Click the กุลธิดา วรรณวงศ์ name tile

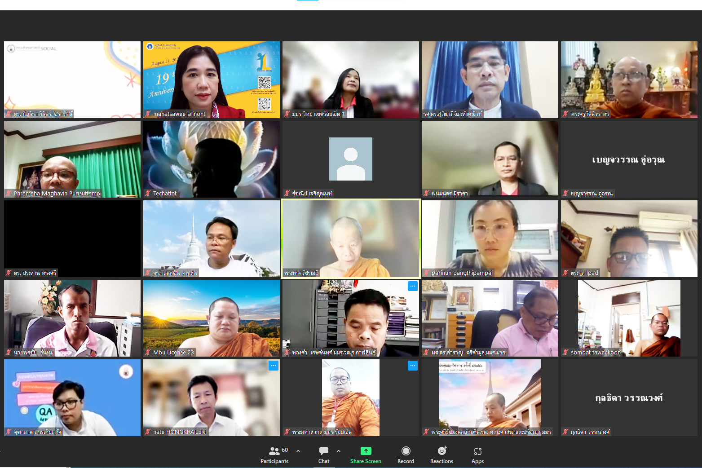coord(629,397)
